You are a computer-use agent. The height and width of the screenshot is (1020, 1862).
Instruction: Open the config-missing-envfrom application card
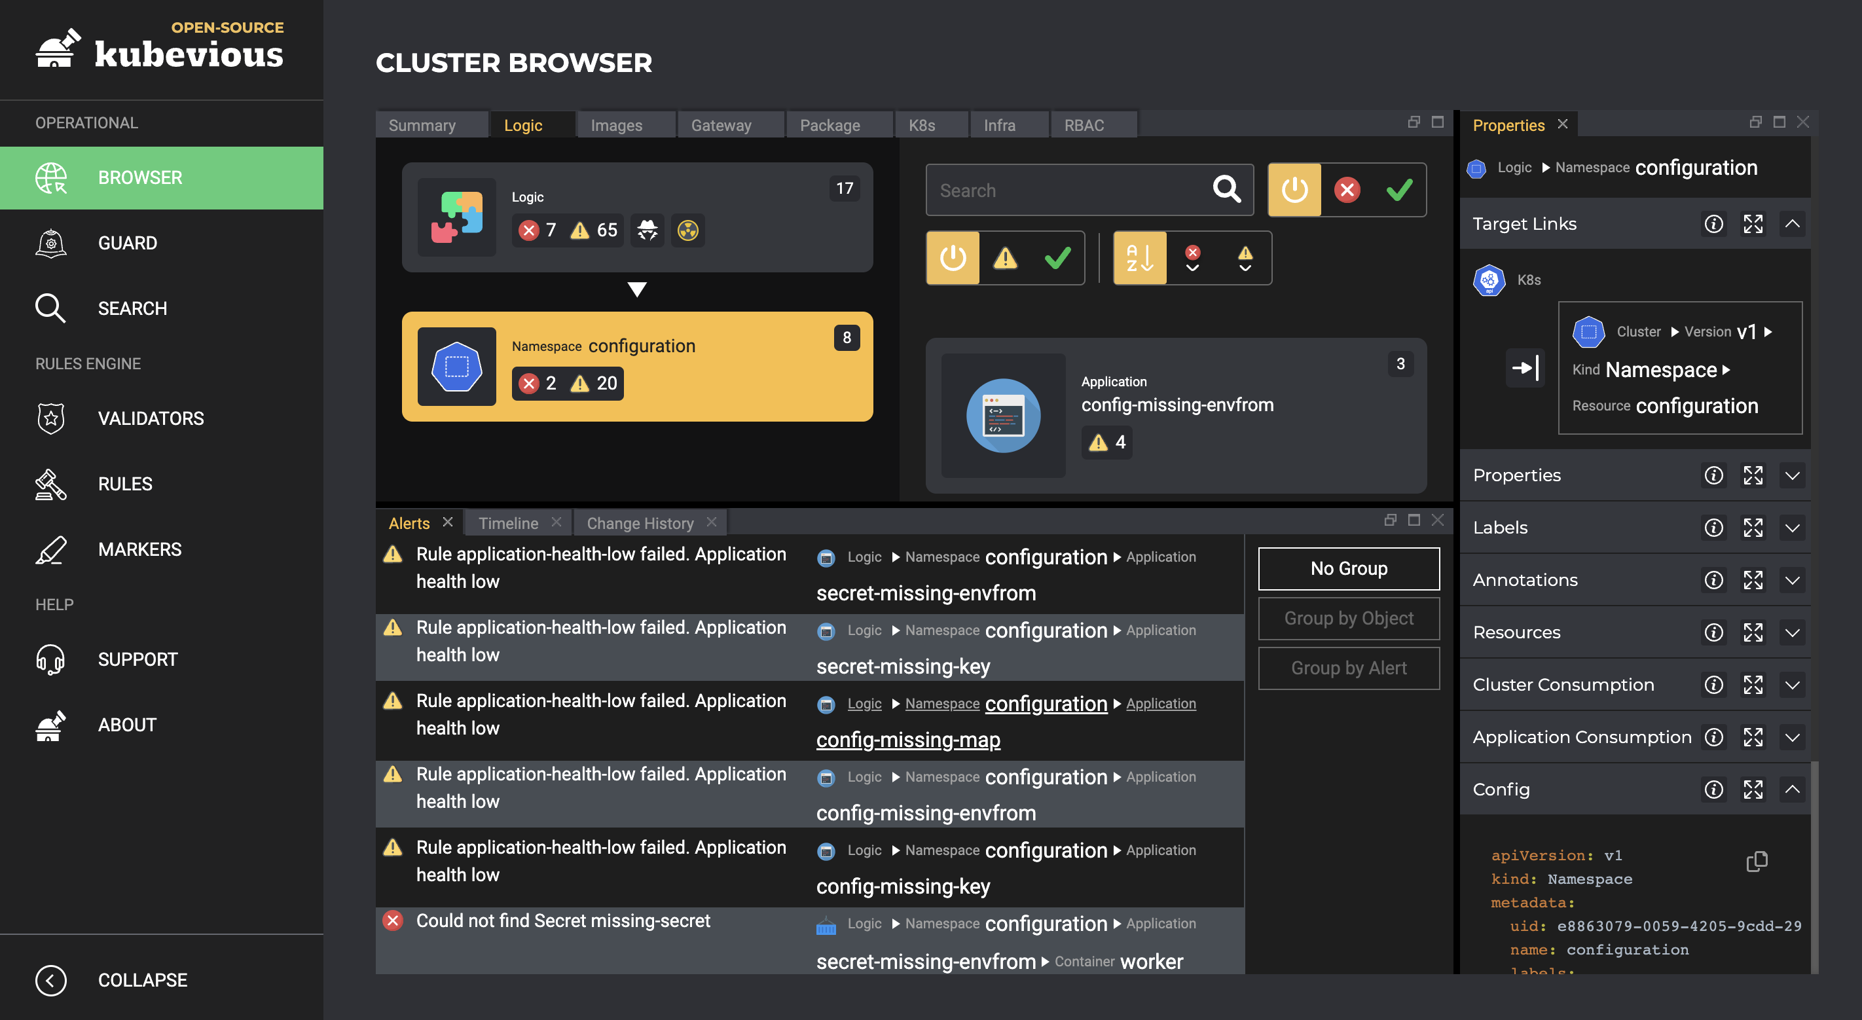(1177, 416)
